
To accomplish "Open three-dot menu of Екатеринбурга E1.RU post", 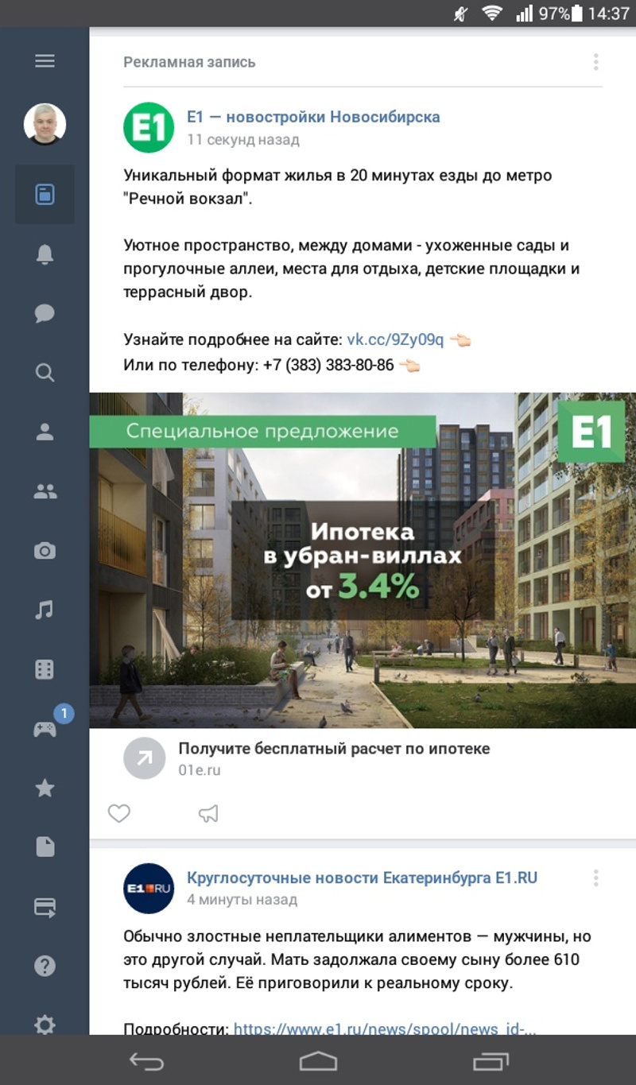I will click(595, 878).
